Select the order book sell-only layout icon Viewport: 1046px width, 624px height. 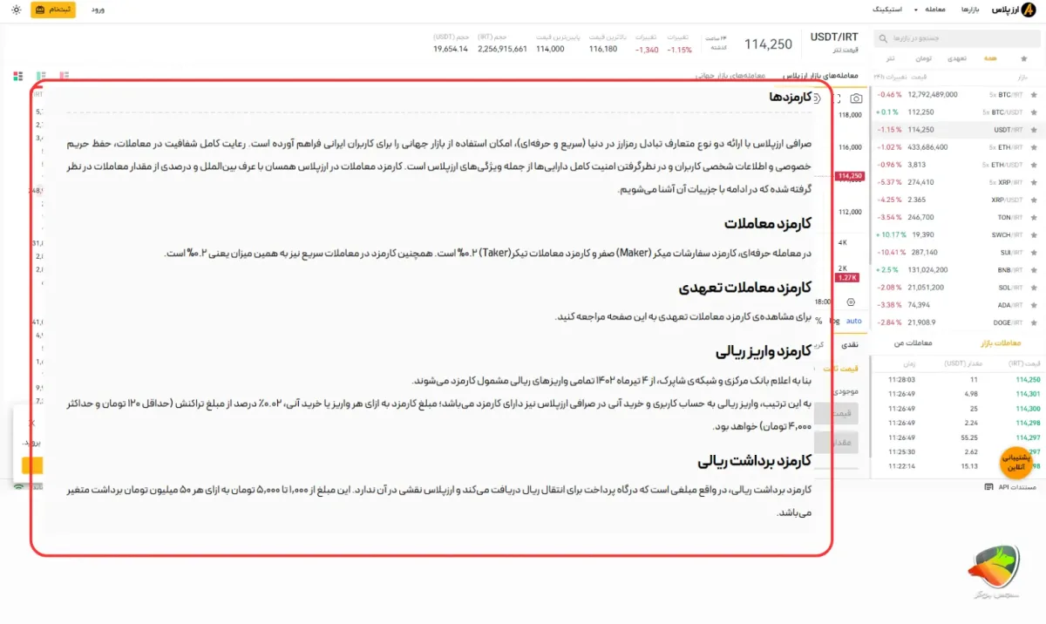click(65, 77)
